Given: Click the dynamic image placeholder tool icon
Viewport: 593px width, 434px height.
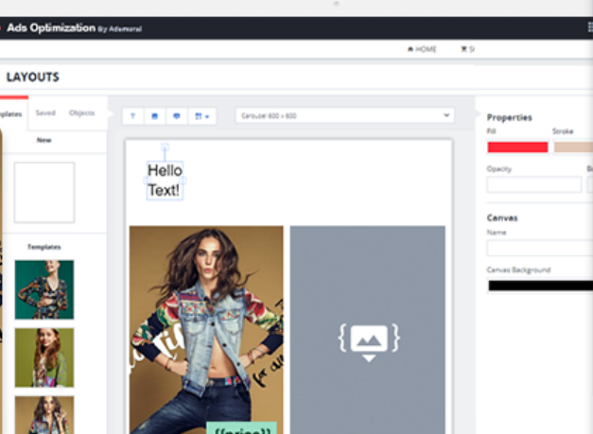Looking at the screenshot, I should coord(176,116).
